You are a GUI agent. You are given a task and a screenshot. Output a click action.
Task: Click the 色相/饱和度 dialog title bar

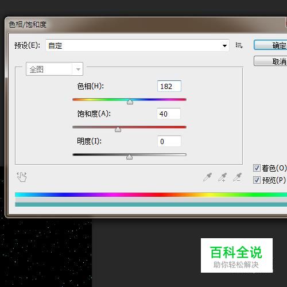(x=146, y=25)
